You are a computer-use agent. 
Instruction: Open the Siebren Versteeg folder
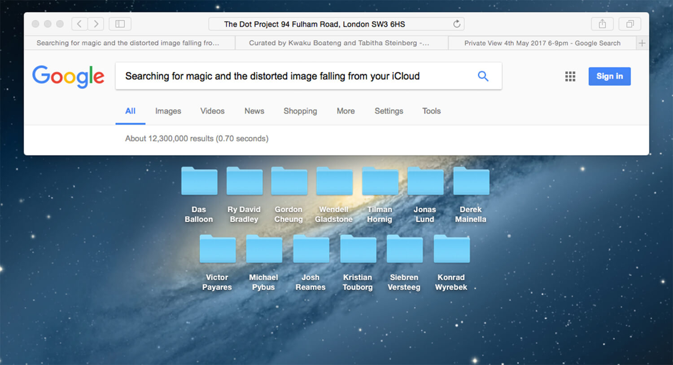point(404,249)
